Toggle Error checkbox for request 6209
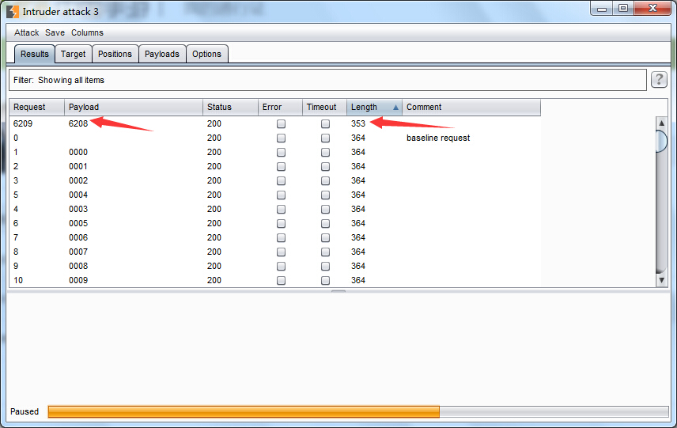 tap(281, 124)
